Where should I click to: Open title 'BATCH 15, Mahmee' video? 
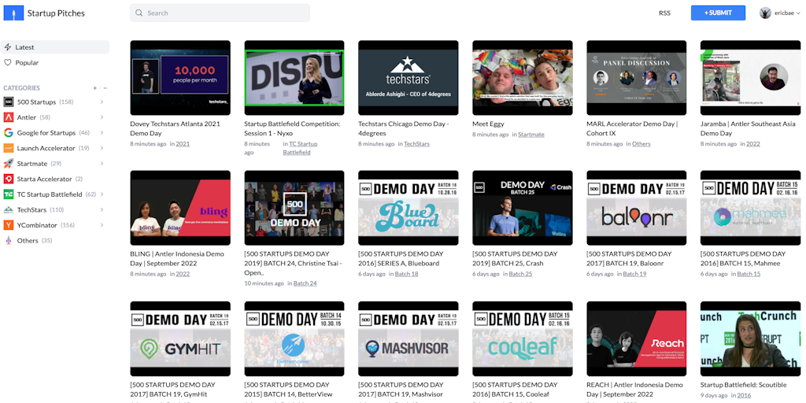(743, 258)
